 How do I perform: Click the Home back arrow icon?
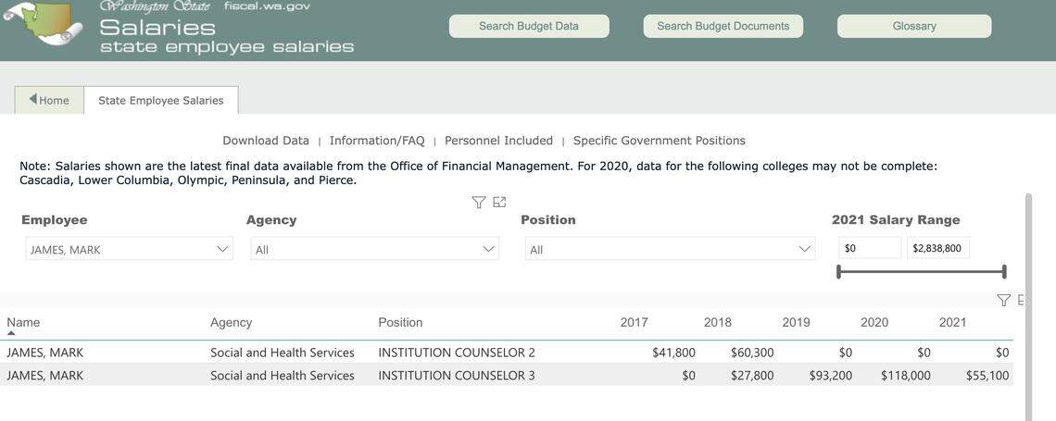point(33,100)
